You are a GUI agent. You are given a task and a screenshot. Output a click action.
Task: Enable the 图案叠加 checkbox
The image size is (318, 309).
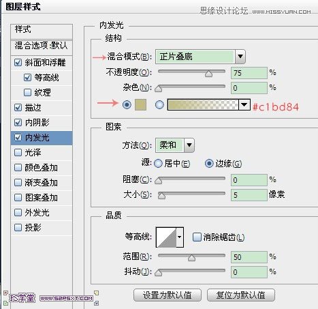[x=18, y=197]
